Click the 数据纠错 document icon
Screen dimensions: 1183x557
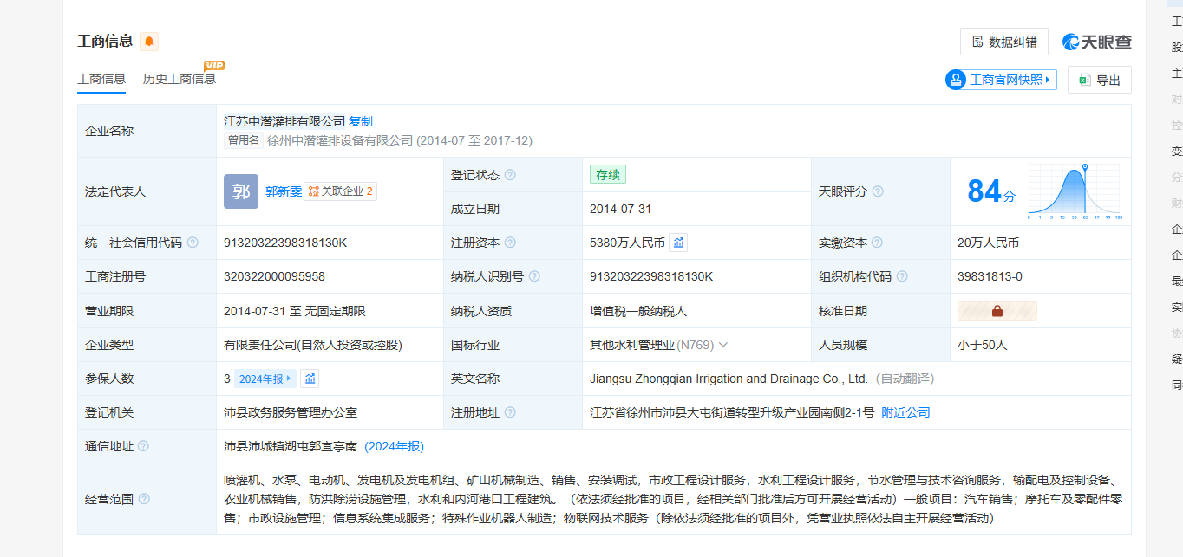[x=977, y=42]
